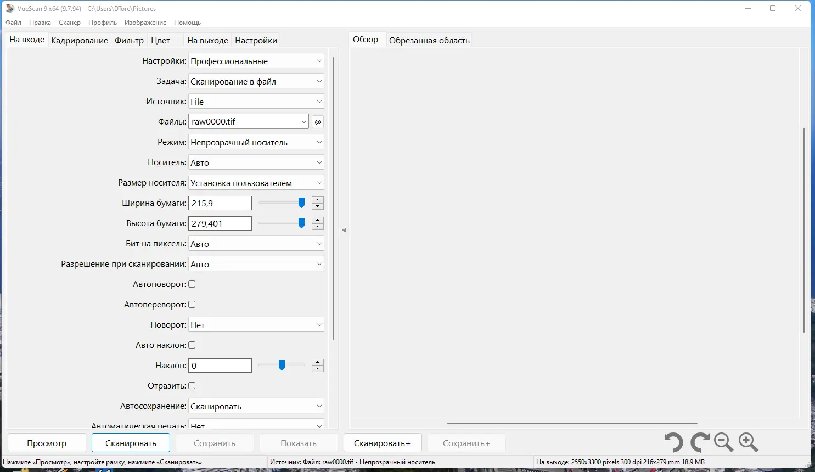Expand the Носитель dropdown
Image resolution: width=815 pixels, height=472 pixels.
click(x=256, y=162)
